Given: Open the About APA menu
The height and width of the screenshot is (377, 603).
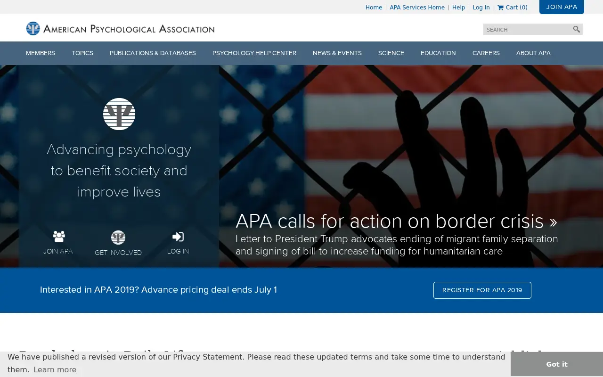Looking at the screenshot, I should (533, 53).
